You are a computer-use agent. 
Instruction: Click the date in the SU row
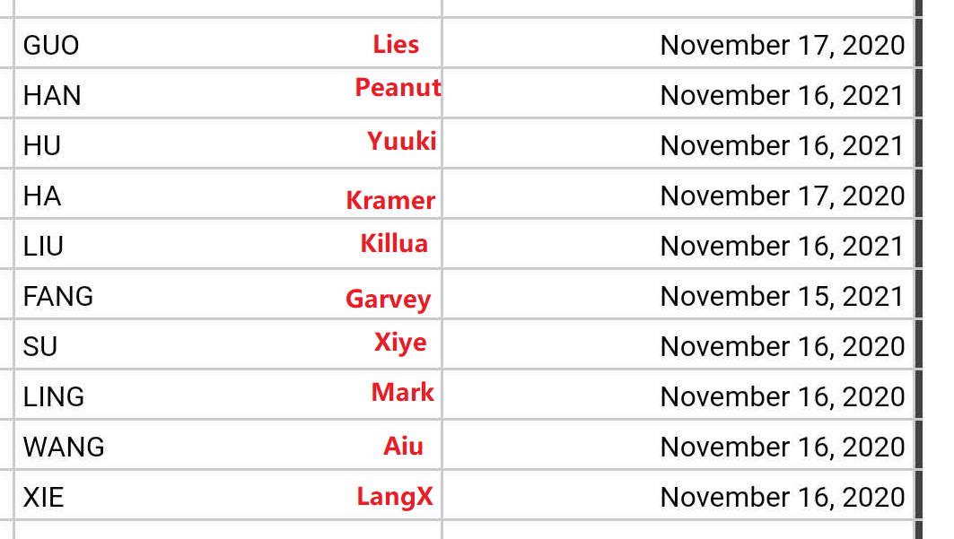tap(782, 346)
